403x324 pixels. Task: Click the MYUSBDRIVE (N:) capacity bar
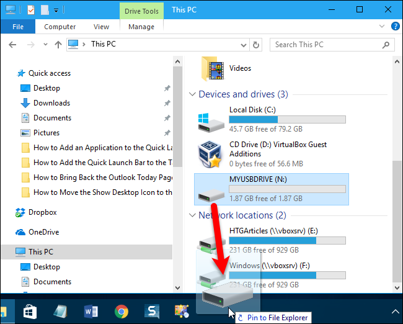[287, 189]
